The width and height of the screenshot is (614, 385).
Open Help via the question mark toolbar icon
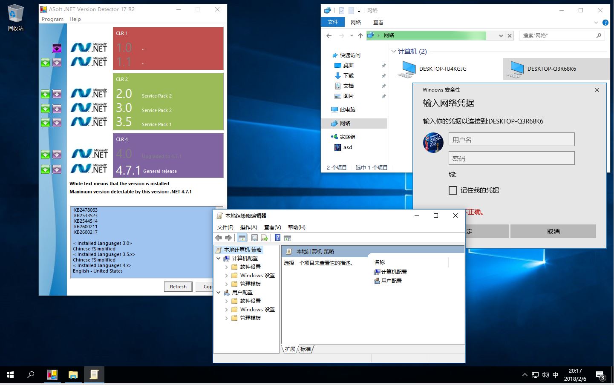click(278, 238)
